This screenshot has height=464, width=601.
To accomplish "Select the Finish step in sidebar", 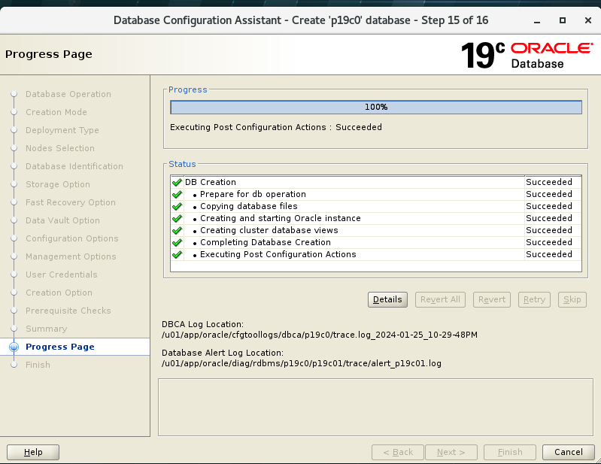I will pos(38,365).
